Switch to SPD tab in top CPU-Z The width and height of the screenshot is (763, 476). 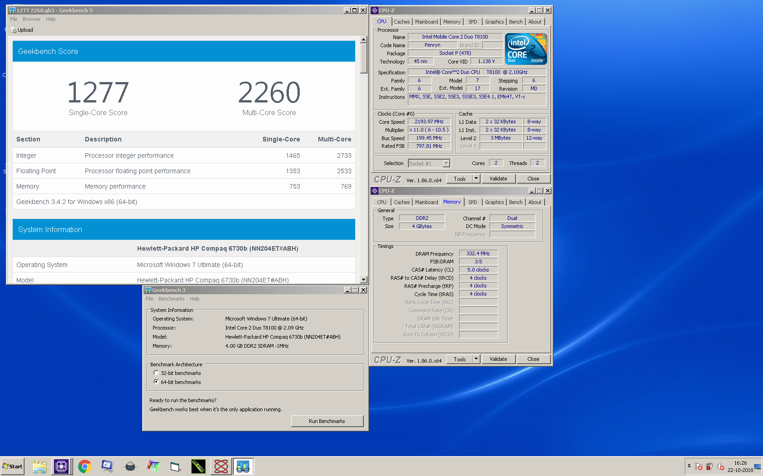pos(473,22)
